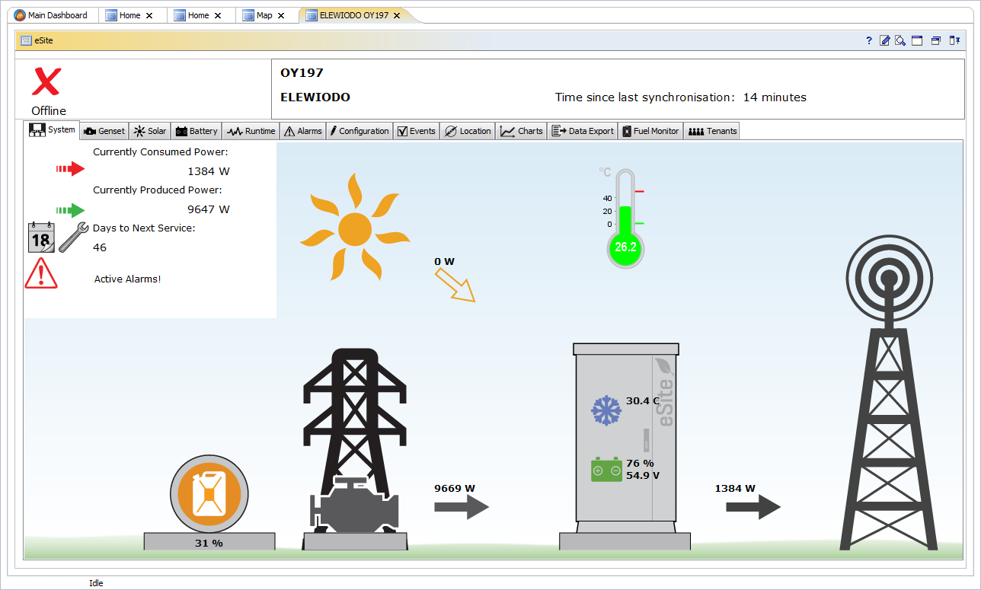Click the edit pencil icon in eSite header

pyautogui.click(x=884, y=41)
